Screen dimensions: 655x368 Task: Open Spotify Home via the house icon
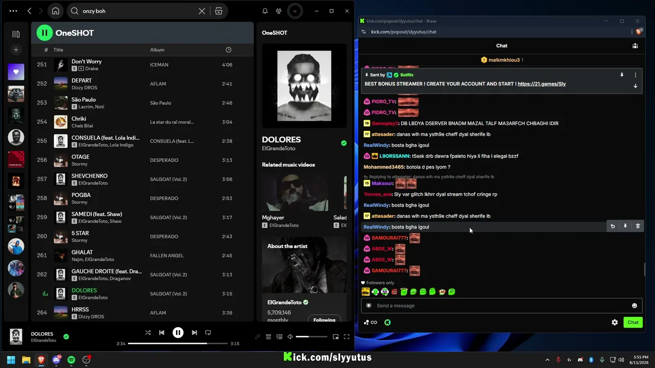pos(55,11)
